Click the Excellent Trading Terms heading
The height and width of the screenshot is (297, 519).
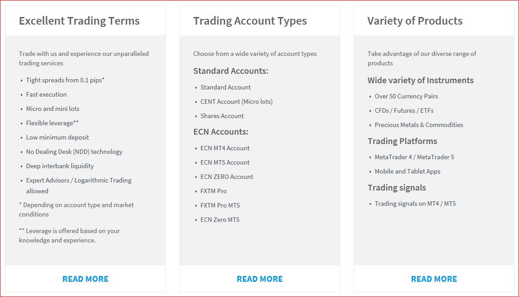point(79,21)
